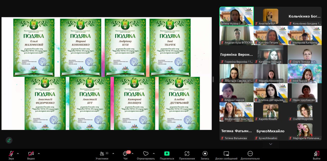Expand chat options arrow beside Чат
This screenshot has width=327, height=161.
pyautogui.click(x=132, y=154)
